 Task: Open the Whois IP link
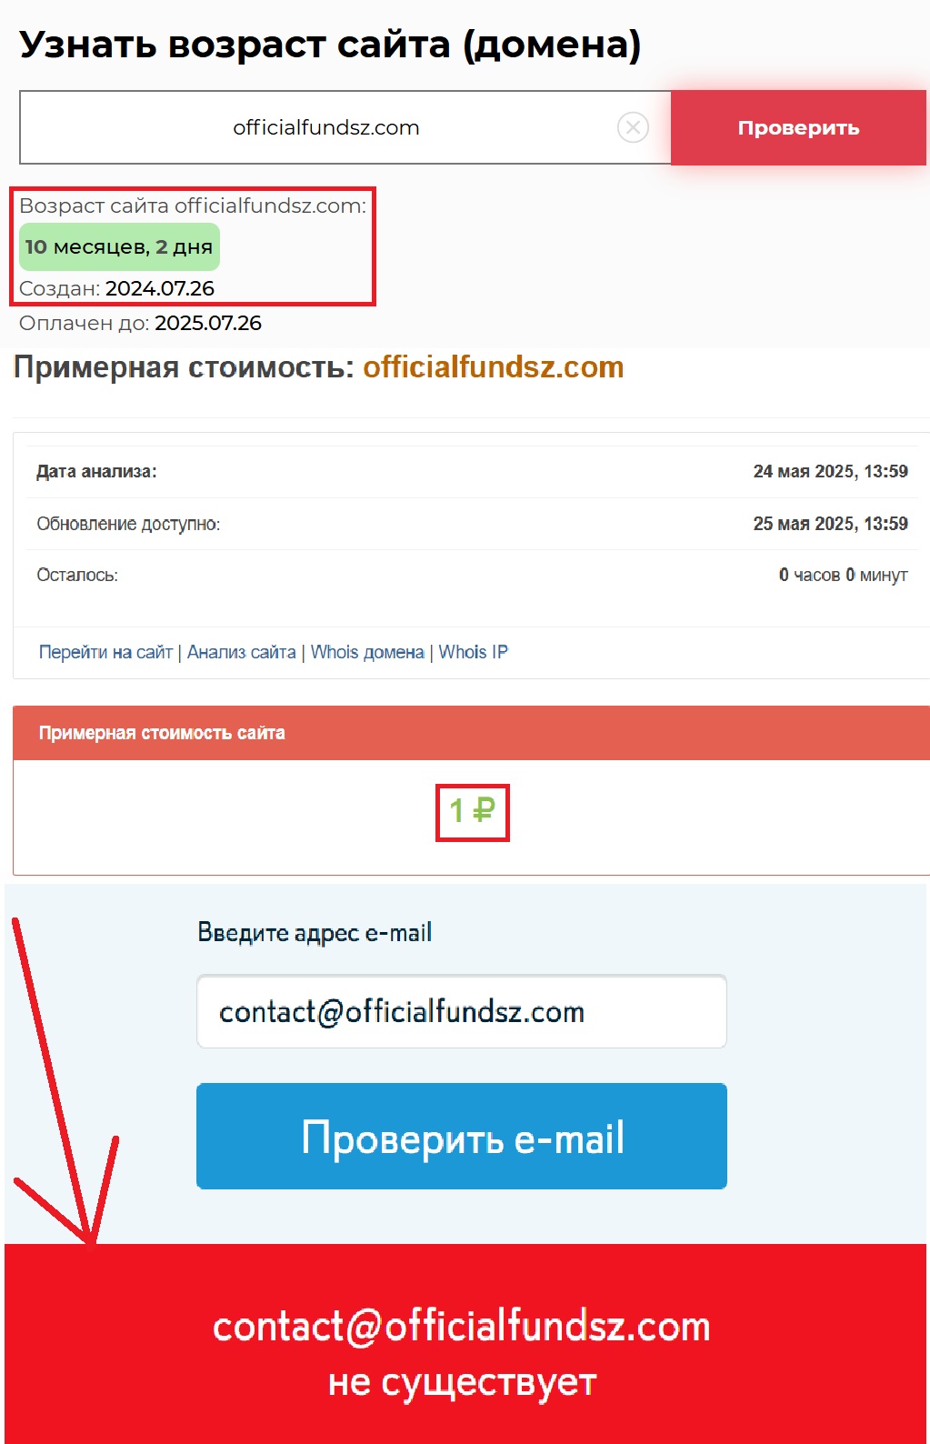[x=474, y=652]
